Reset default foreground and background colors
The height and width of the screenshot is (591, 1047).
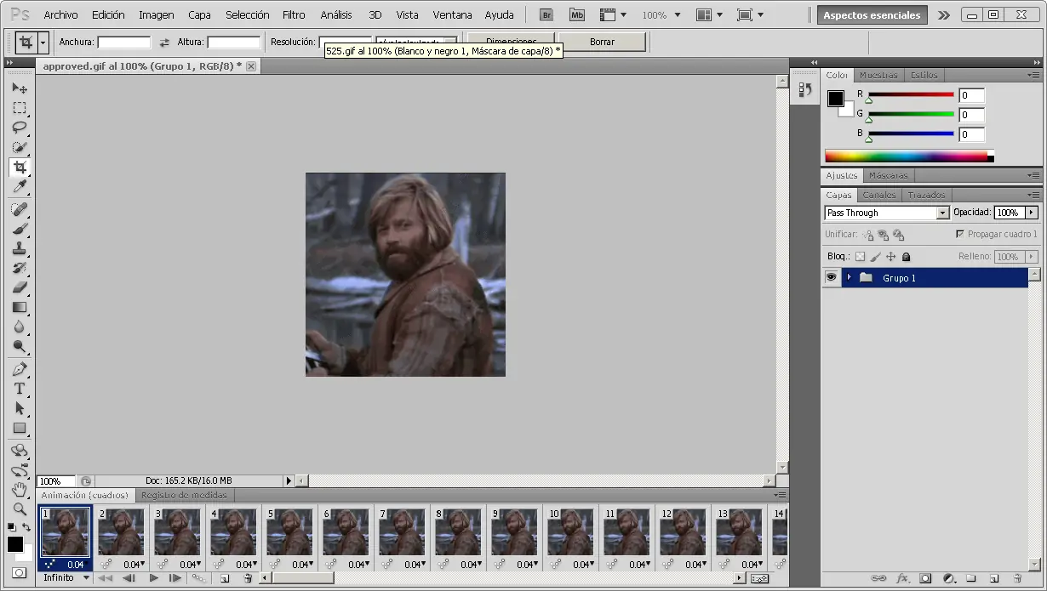[x=11, y=527]
